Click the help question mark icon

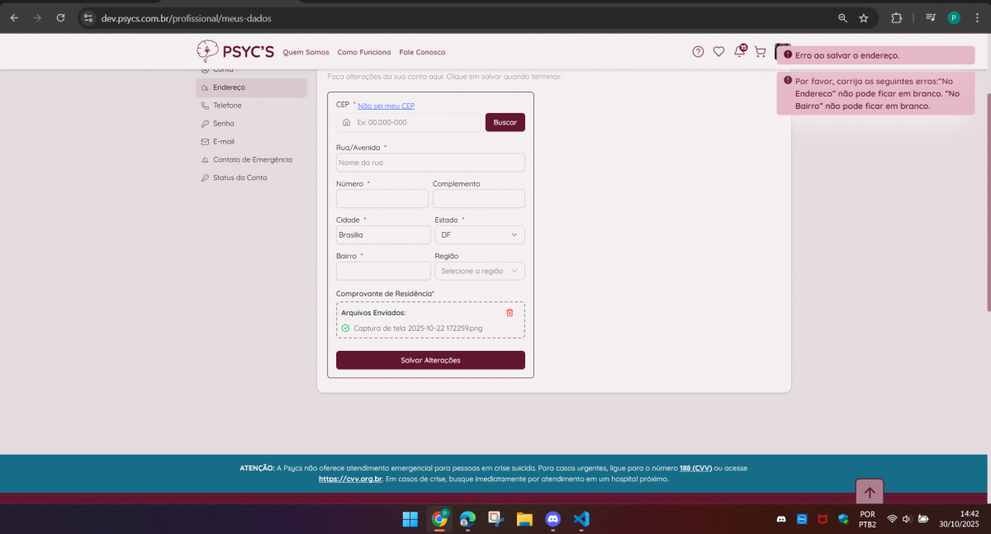698,51
